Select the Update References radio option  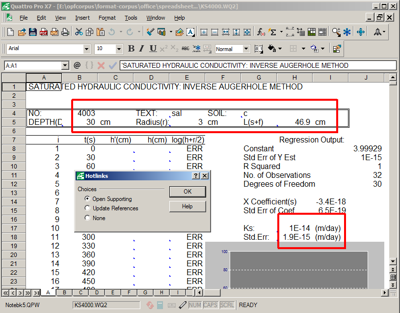(88, 208)
